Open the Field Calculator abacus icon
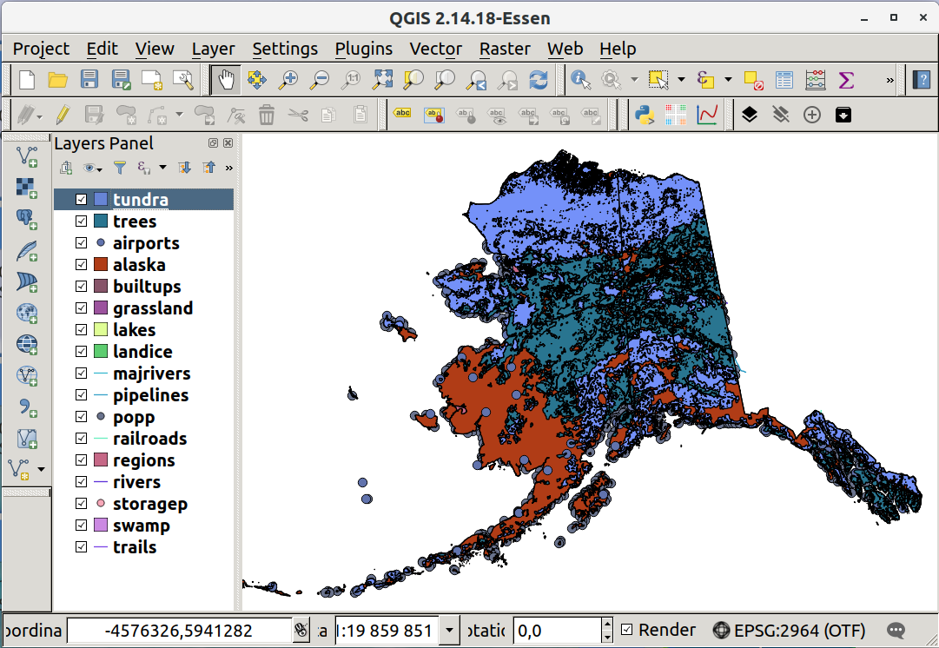This screenshot has width=939, height=648. 815,80
